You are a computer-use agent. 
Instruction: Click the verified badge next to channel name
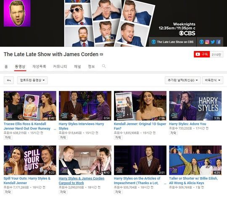101,54
